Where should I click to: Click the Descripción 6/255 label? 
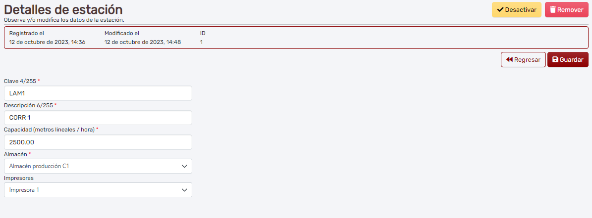(x=28, y=105)
